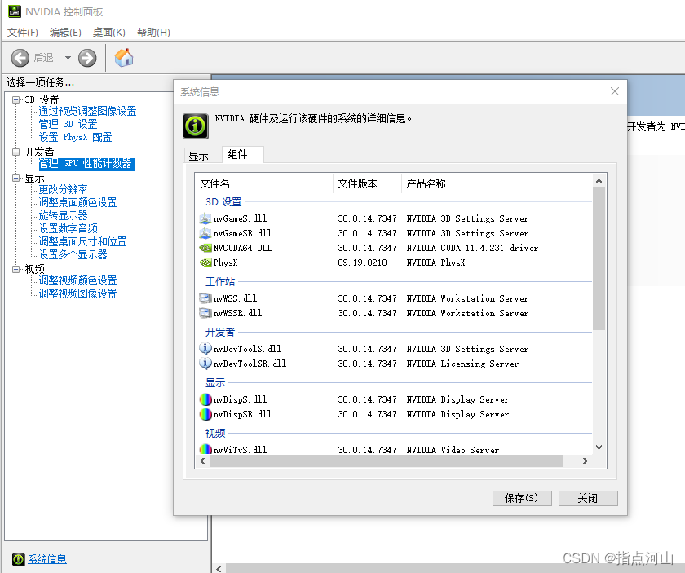Collapse the 工作站 group header in list
This screenshot has width=685, height=573.
220,282
